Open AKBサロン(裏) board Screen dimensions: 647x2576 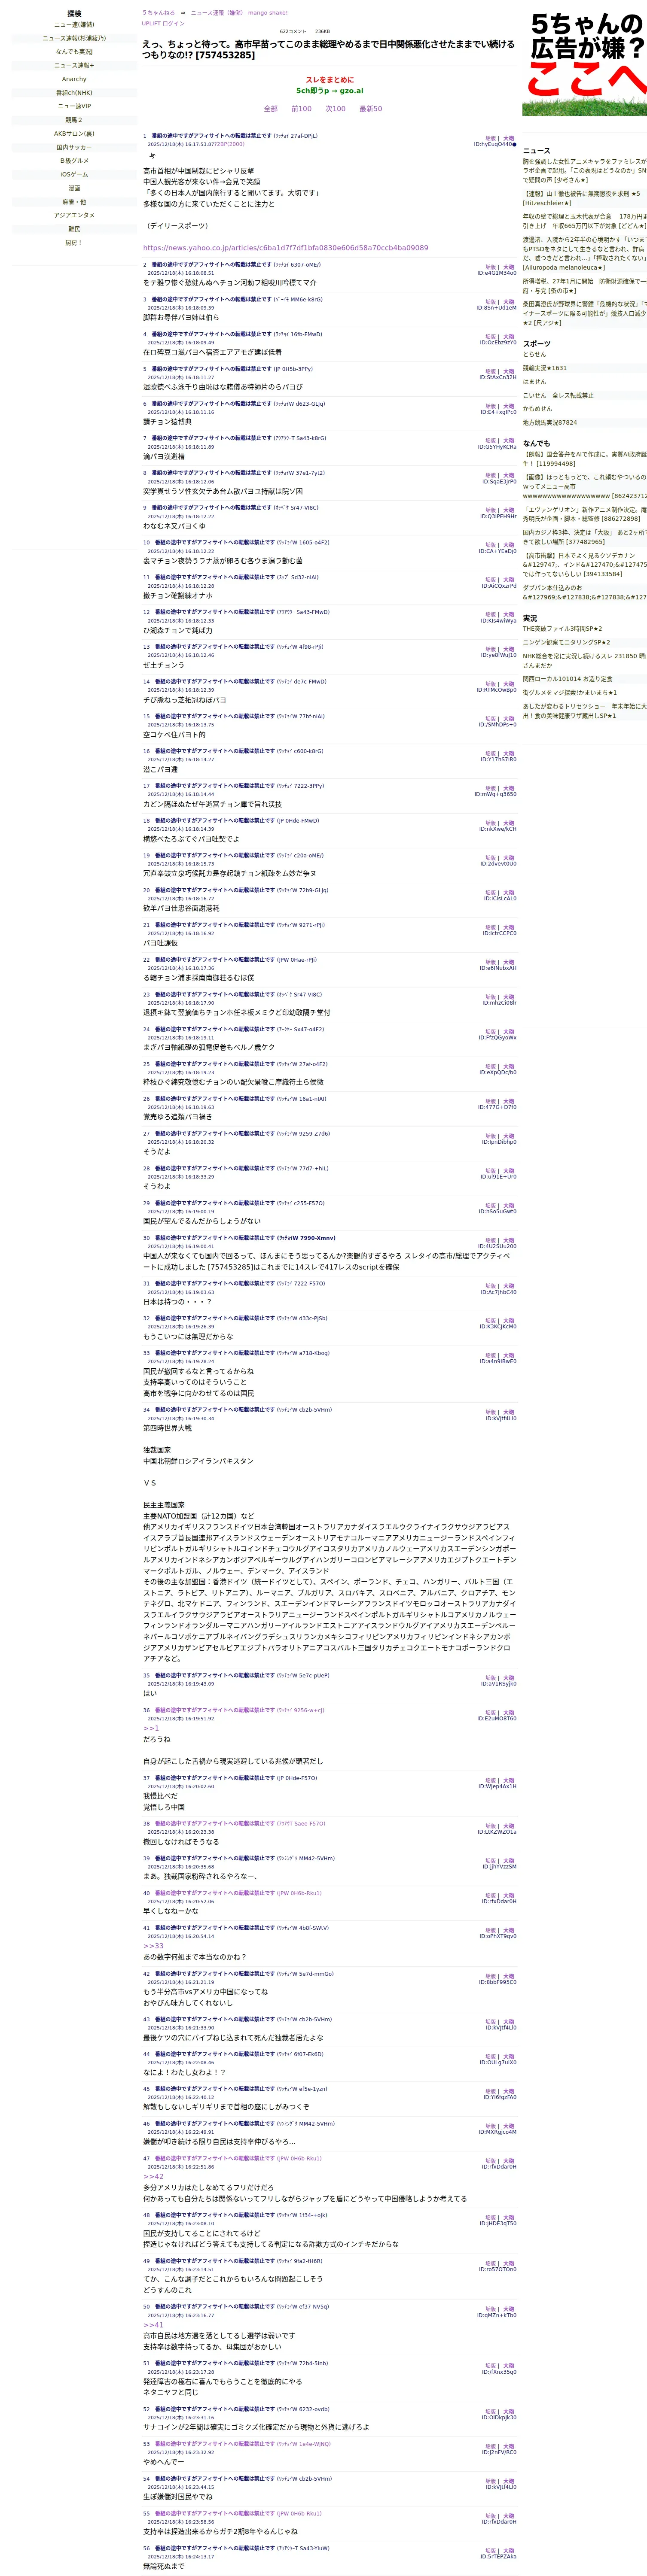(x=74, y=133)
